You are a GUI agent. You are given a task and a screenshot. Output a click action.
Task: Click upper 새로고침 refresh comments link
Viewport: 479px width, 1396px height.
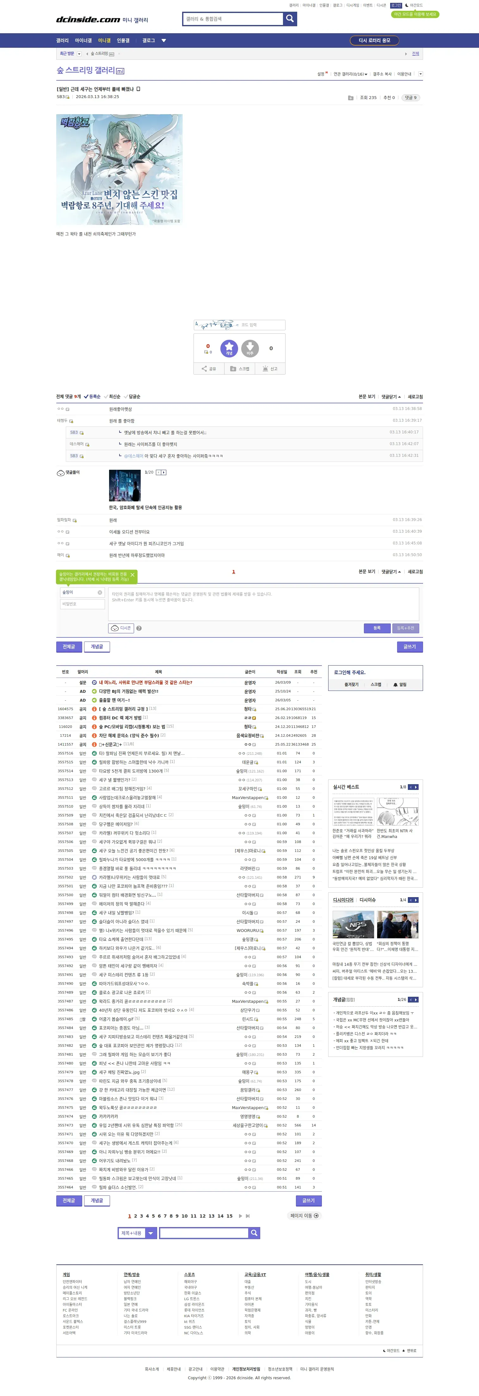click(415, 397)
